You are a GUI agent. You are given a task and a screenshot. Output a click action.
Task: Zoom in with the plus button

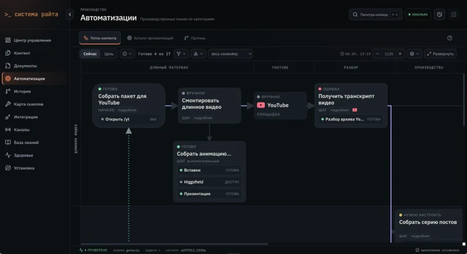tap(400, 54)
